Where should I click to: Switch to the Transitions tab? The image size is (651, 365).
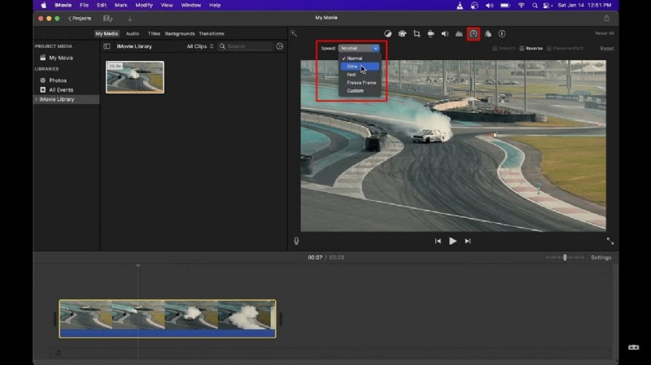(x=212, y=33)
